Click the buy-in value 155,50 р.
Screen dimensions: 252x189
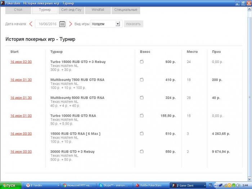coord(168,116)
